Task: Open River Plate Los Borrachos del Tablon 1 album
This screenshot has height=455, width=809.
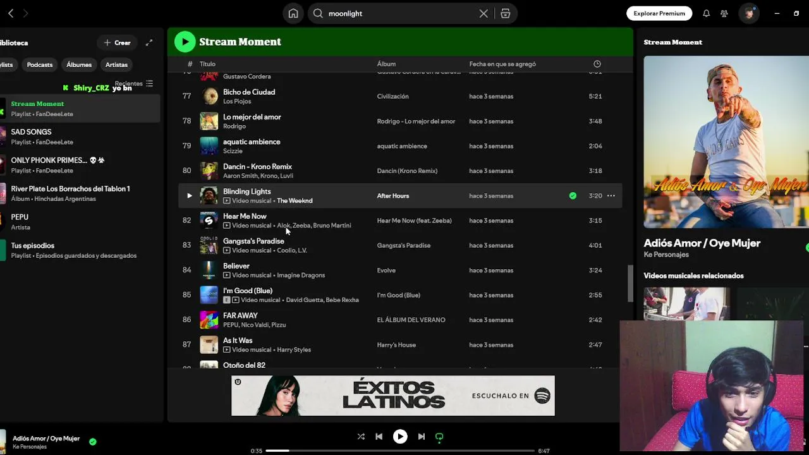Action: pyautogui.click(x=80, y=193)
